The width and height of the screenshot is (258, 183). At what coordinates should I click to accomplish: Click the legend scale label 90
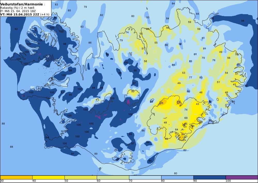pyautogui.click(x=195, y=181)
